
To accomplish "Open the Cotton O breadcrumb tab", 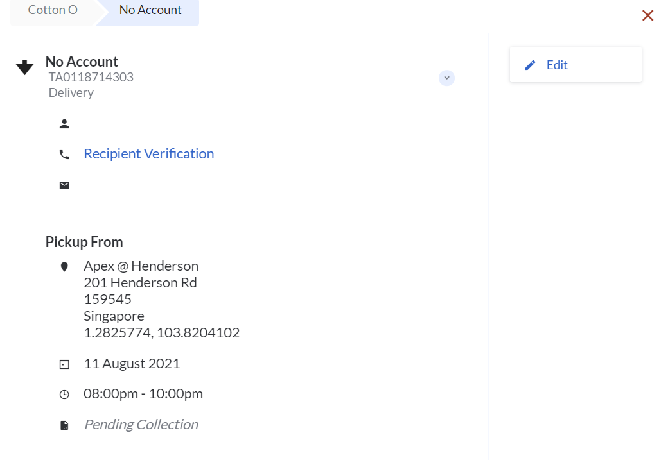I will (53, 10).
